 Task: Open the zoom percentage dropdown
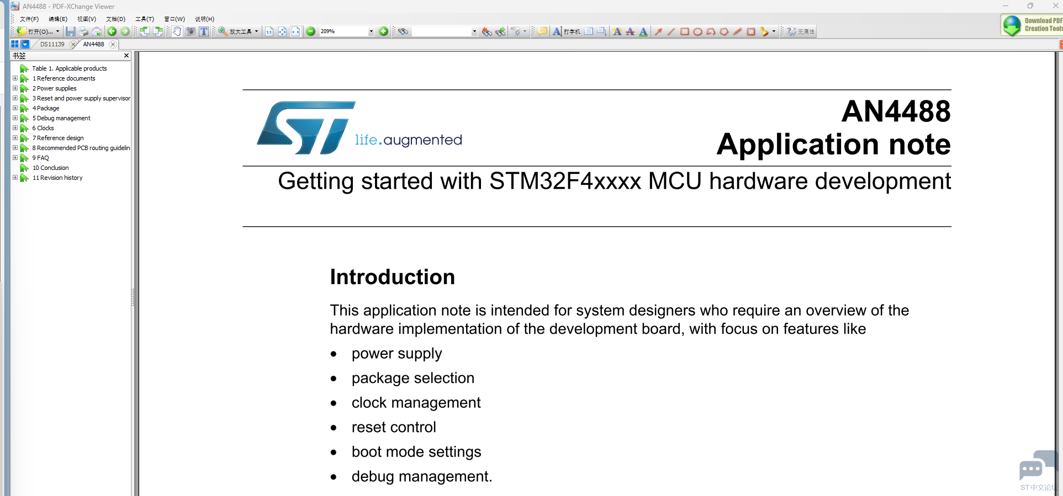(371, 31)
